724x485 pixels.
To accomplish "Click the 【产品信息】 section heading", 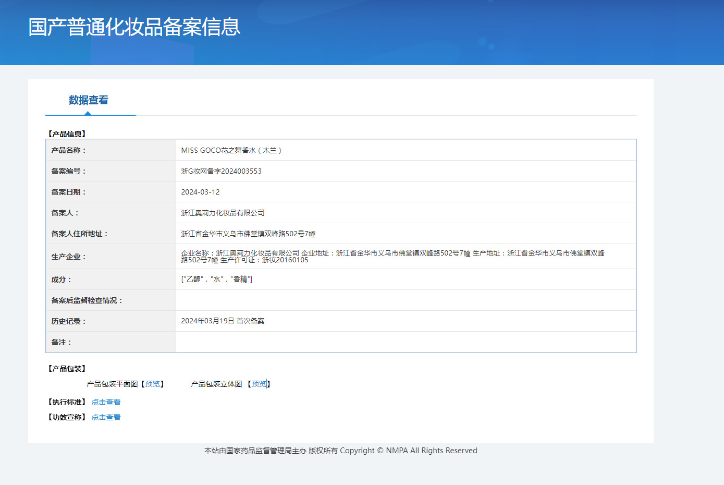I will click(x=67, y=133).
